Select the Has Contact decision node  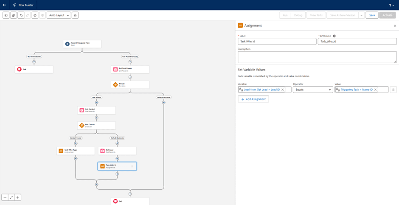(x=96, y=125)
